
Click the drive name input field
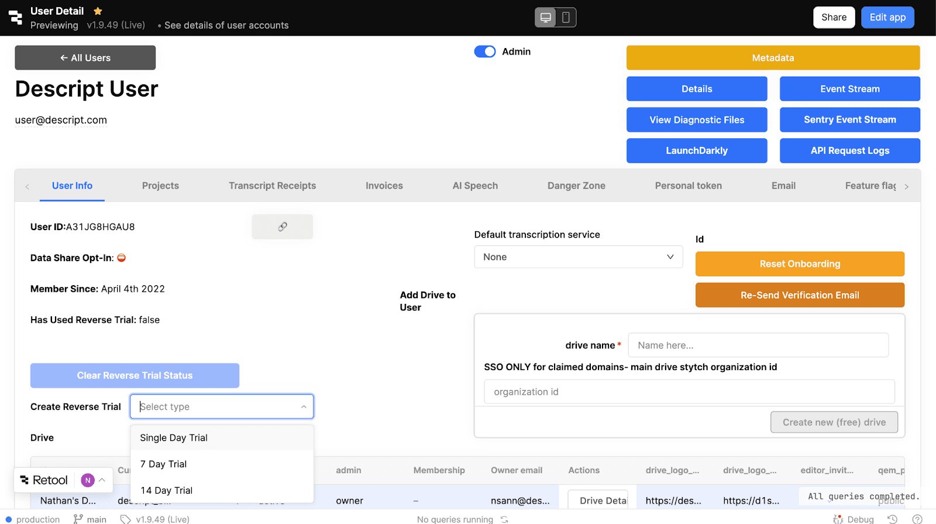[x=758, y=345]
